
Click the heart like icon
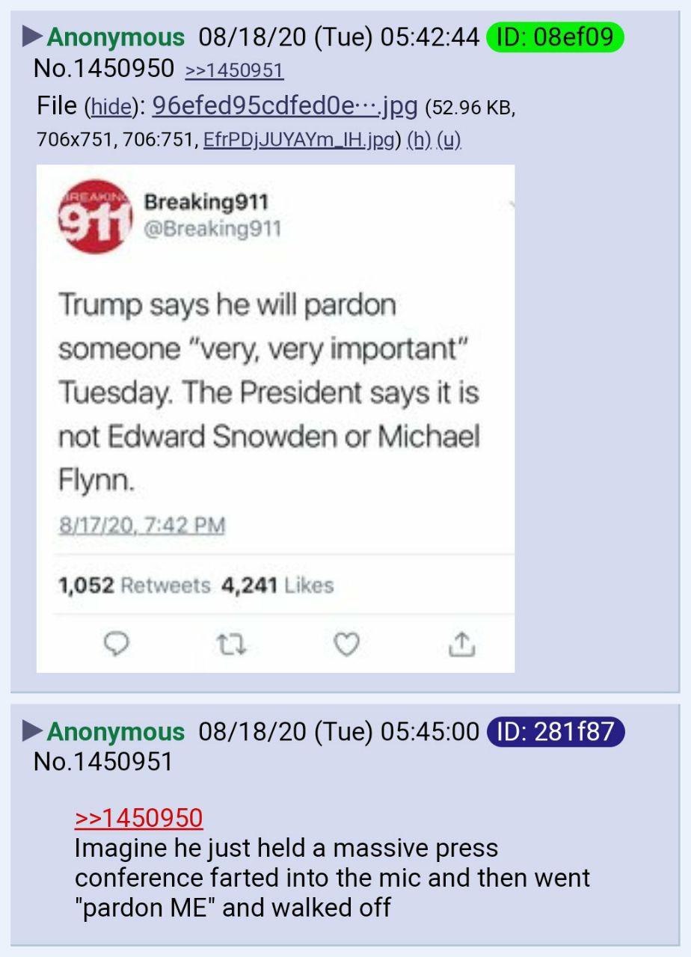click(345, 644)
